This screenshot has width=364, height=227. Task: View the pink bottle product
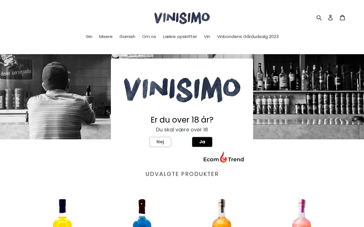301,213
